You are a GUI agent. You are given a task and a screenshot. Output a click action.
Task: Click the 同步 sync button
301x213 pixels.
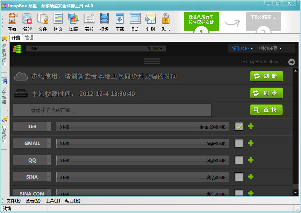tap(266, 93)
